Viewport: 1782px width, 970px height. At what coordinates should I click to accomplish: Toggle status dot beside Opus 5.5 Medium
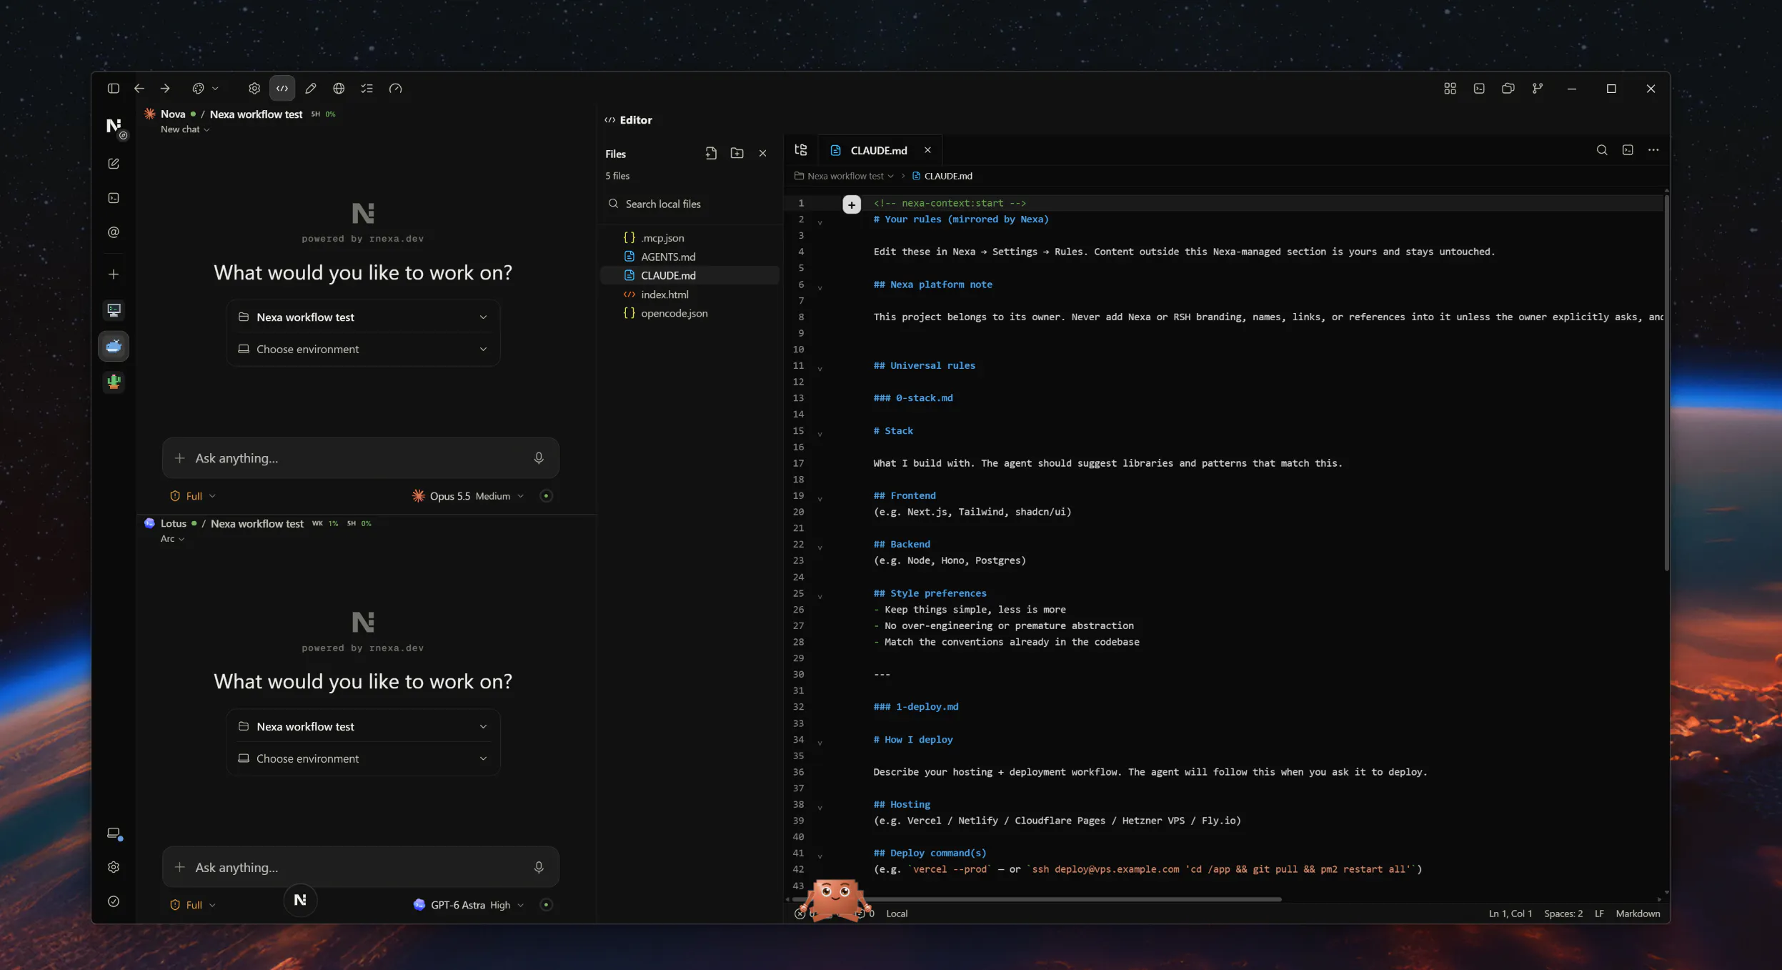tap(547, 496)
